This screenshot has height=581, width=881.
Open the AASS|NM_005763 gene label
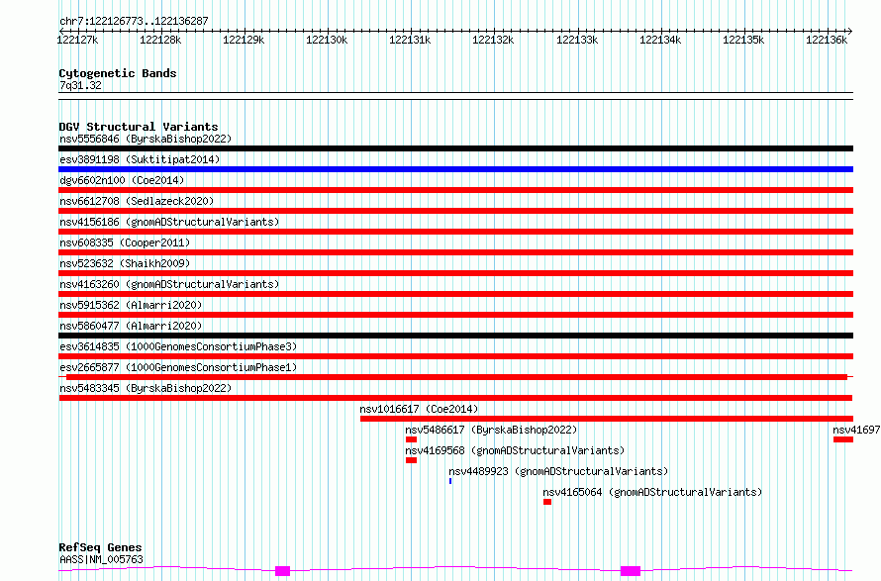pyautogui.click(x=101, y=559)
